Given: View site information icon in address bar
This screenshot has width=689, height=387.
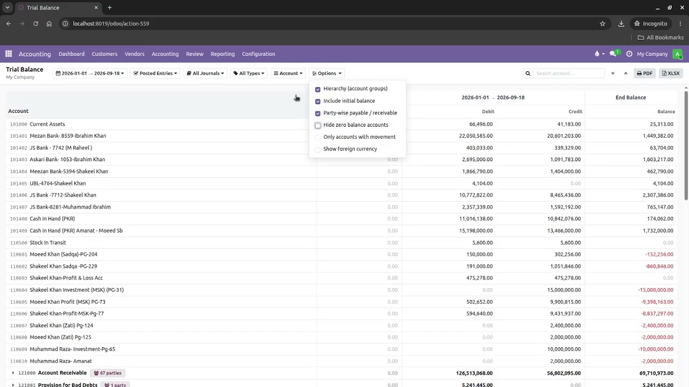Looking at the screenshot, I should [65, 24].
